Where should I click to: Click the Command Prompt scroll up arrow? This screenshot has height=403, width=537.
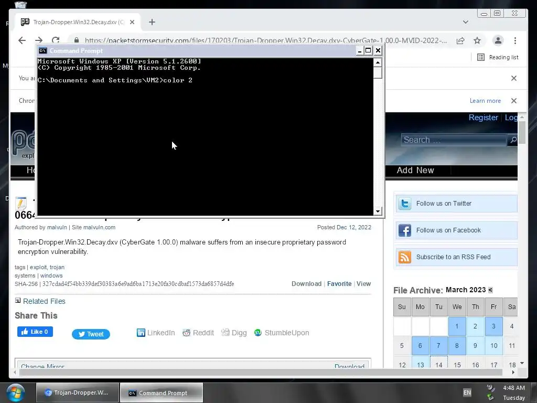coord(378,62)
